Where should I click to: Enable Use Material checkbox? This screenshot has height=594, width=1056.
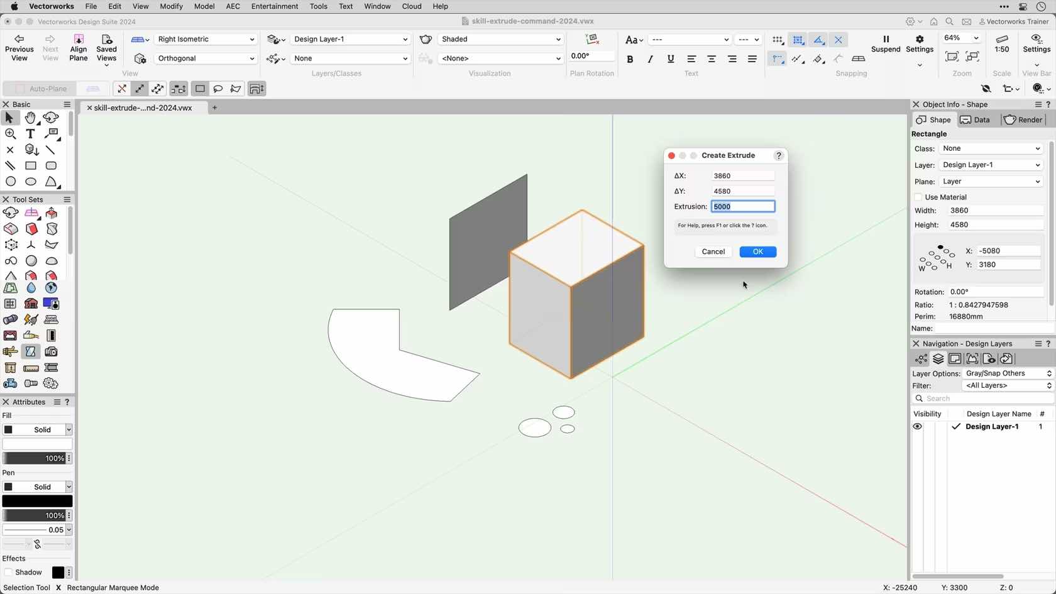pyautogui.click(x=918, y=197)
